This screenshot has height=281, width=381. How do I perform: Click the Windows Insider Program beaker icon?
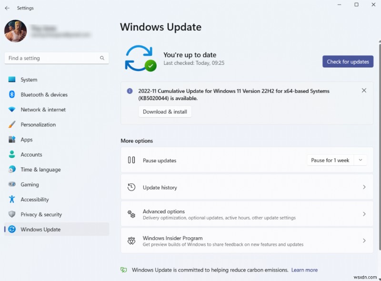[x=131, y=241]
